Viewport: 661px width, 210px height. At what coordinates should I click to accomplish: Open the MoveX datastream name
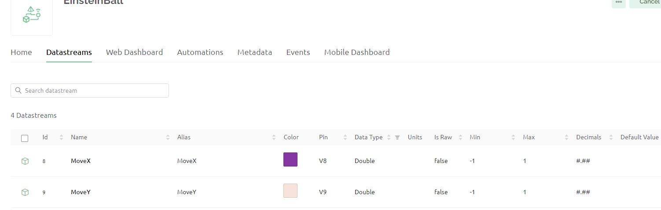[81, 161]
